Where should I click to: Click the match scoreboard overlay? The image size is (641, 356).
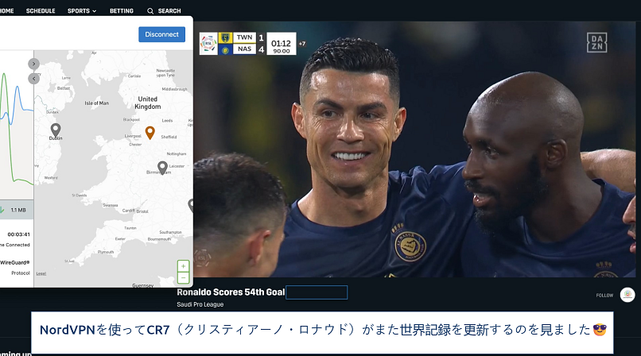point(247,43)
